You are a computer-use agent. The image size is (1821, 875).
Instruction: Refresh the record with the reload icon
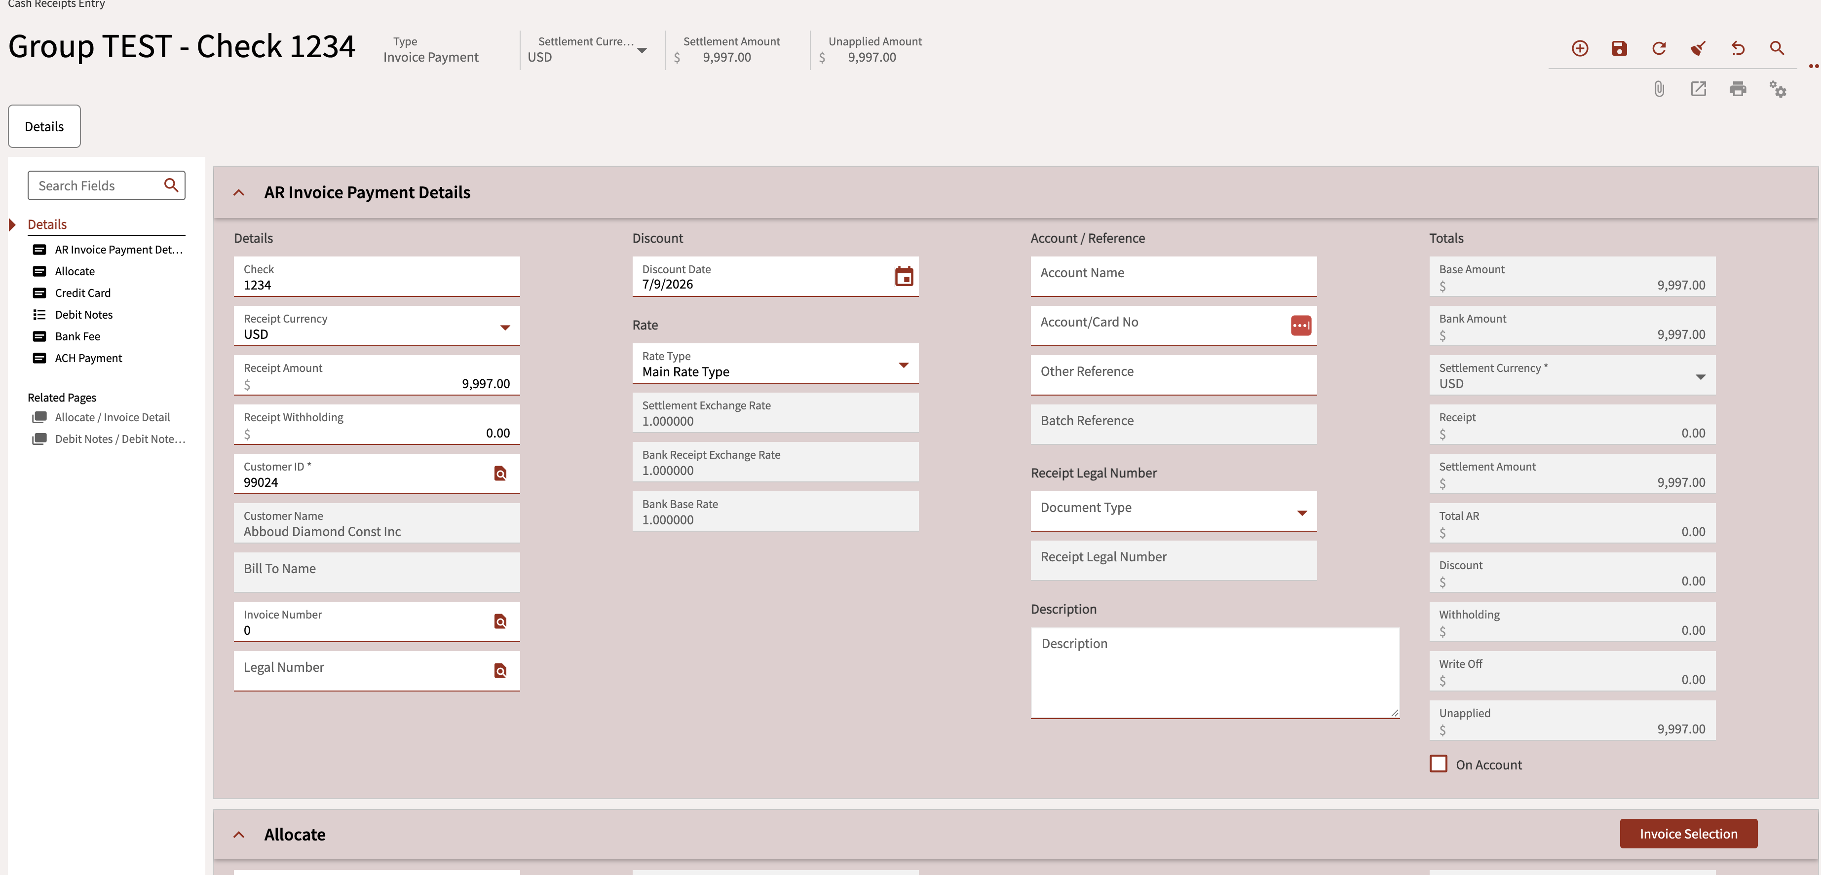tap(1659, 48)
